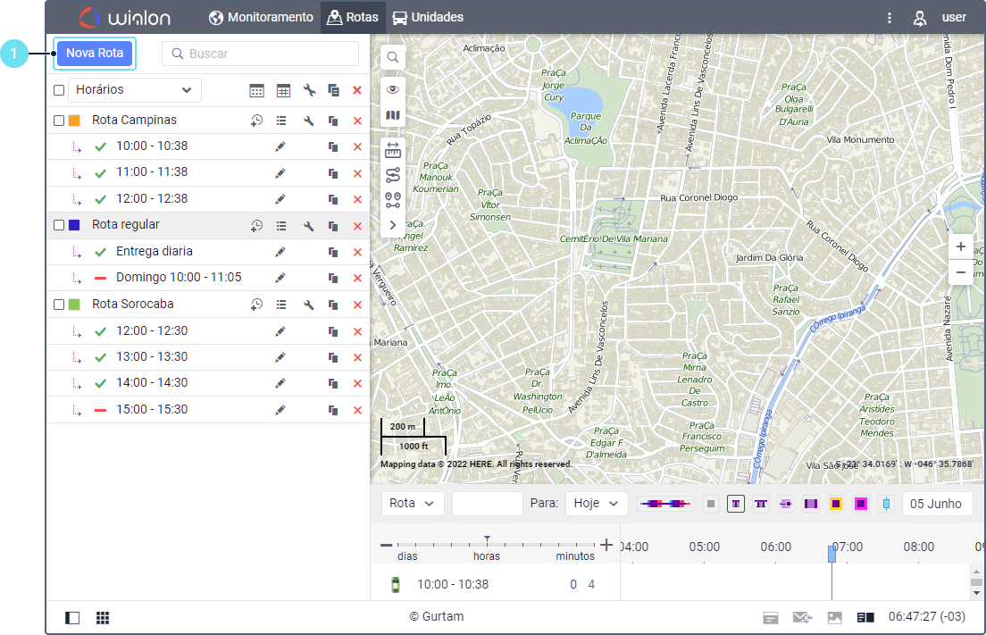The image size is (986, 635).
Task: Open the Unidades tab
Action: [x=428, y=17]
